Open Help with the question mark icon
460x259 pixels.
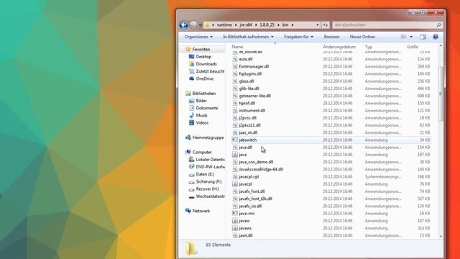pos(436,37)
